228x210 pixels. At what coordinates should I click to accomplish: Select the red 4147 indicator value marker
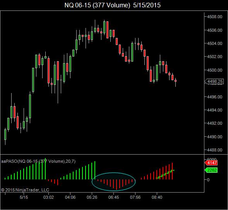[x=211, y=163]
